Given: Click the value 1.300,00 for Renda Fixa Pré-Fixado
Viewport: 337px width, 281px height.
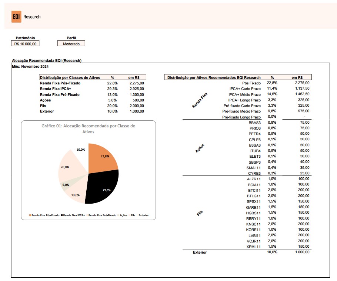Looking at the screenshot, I should point(137,94).
